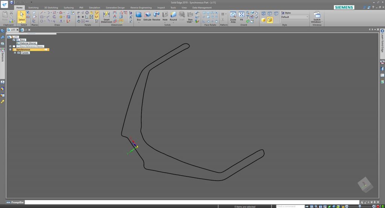385x208 pixels.
Task: Toggle the Curves checkbox
Action: point(18,53)
